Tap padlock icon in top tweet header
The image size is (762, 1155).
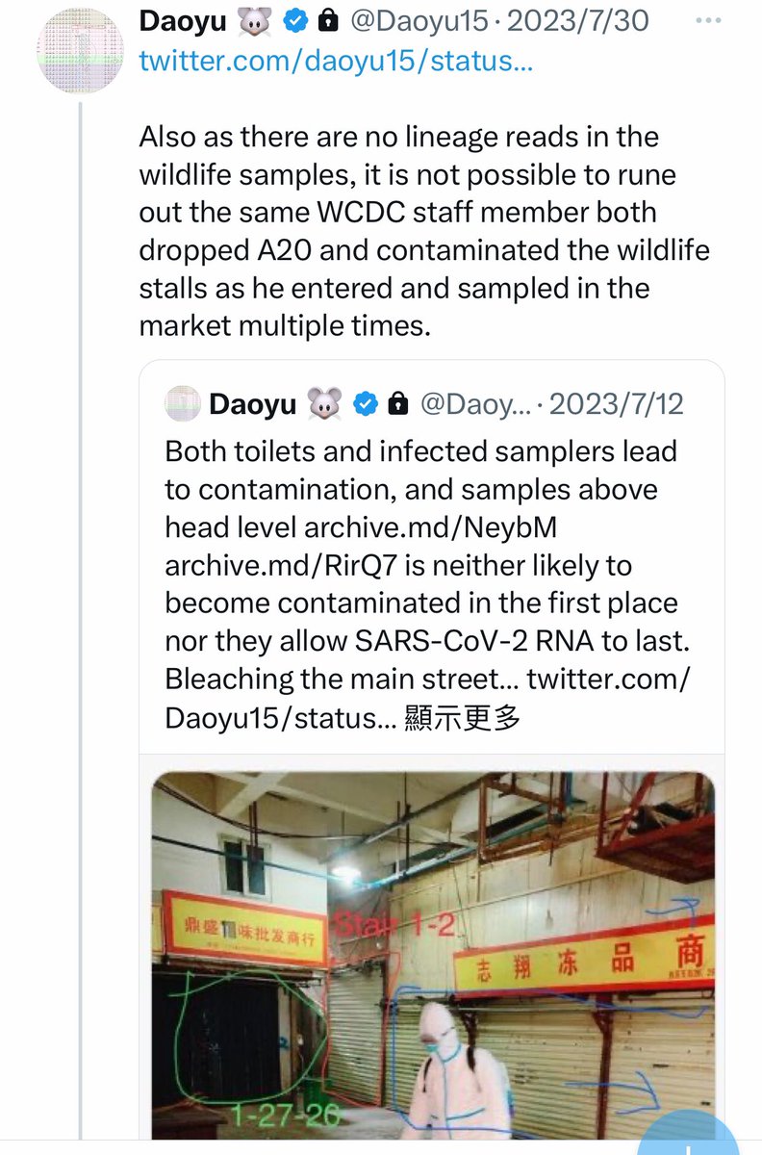327,20
